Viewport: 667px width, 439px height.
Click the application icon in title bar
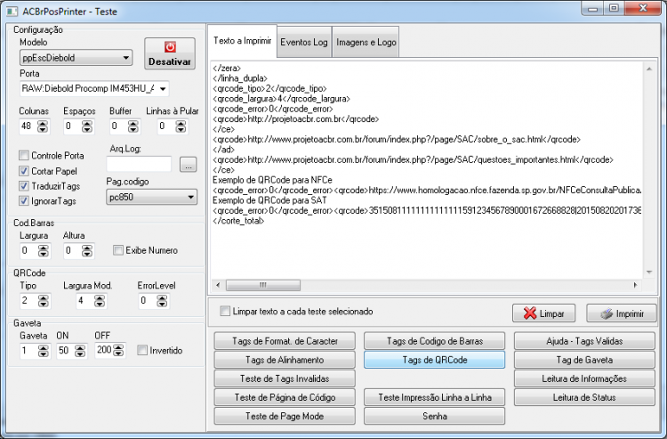click(x=12, y=12)
